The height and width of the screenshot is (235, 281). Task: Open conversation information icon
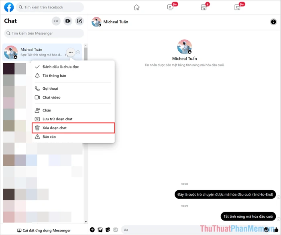coord(273,22)
